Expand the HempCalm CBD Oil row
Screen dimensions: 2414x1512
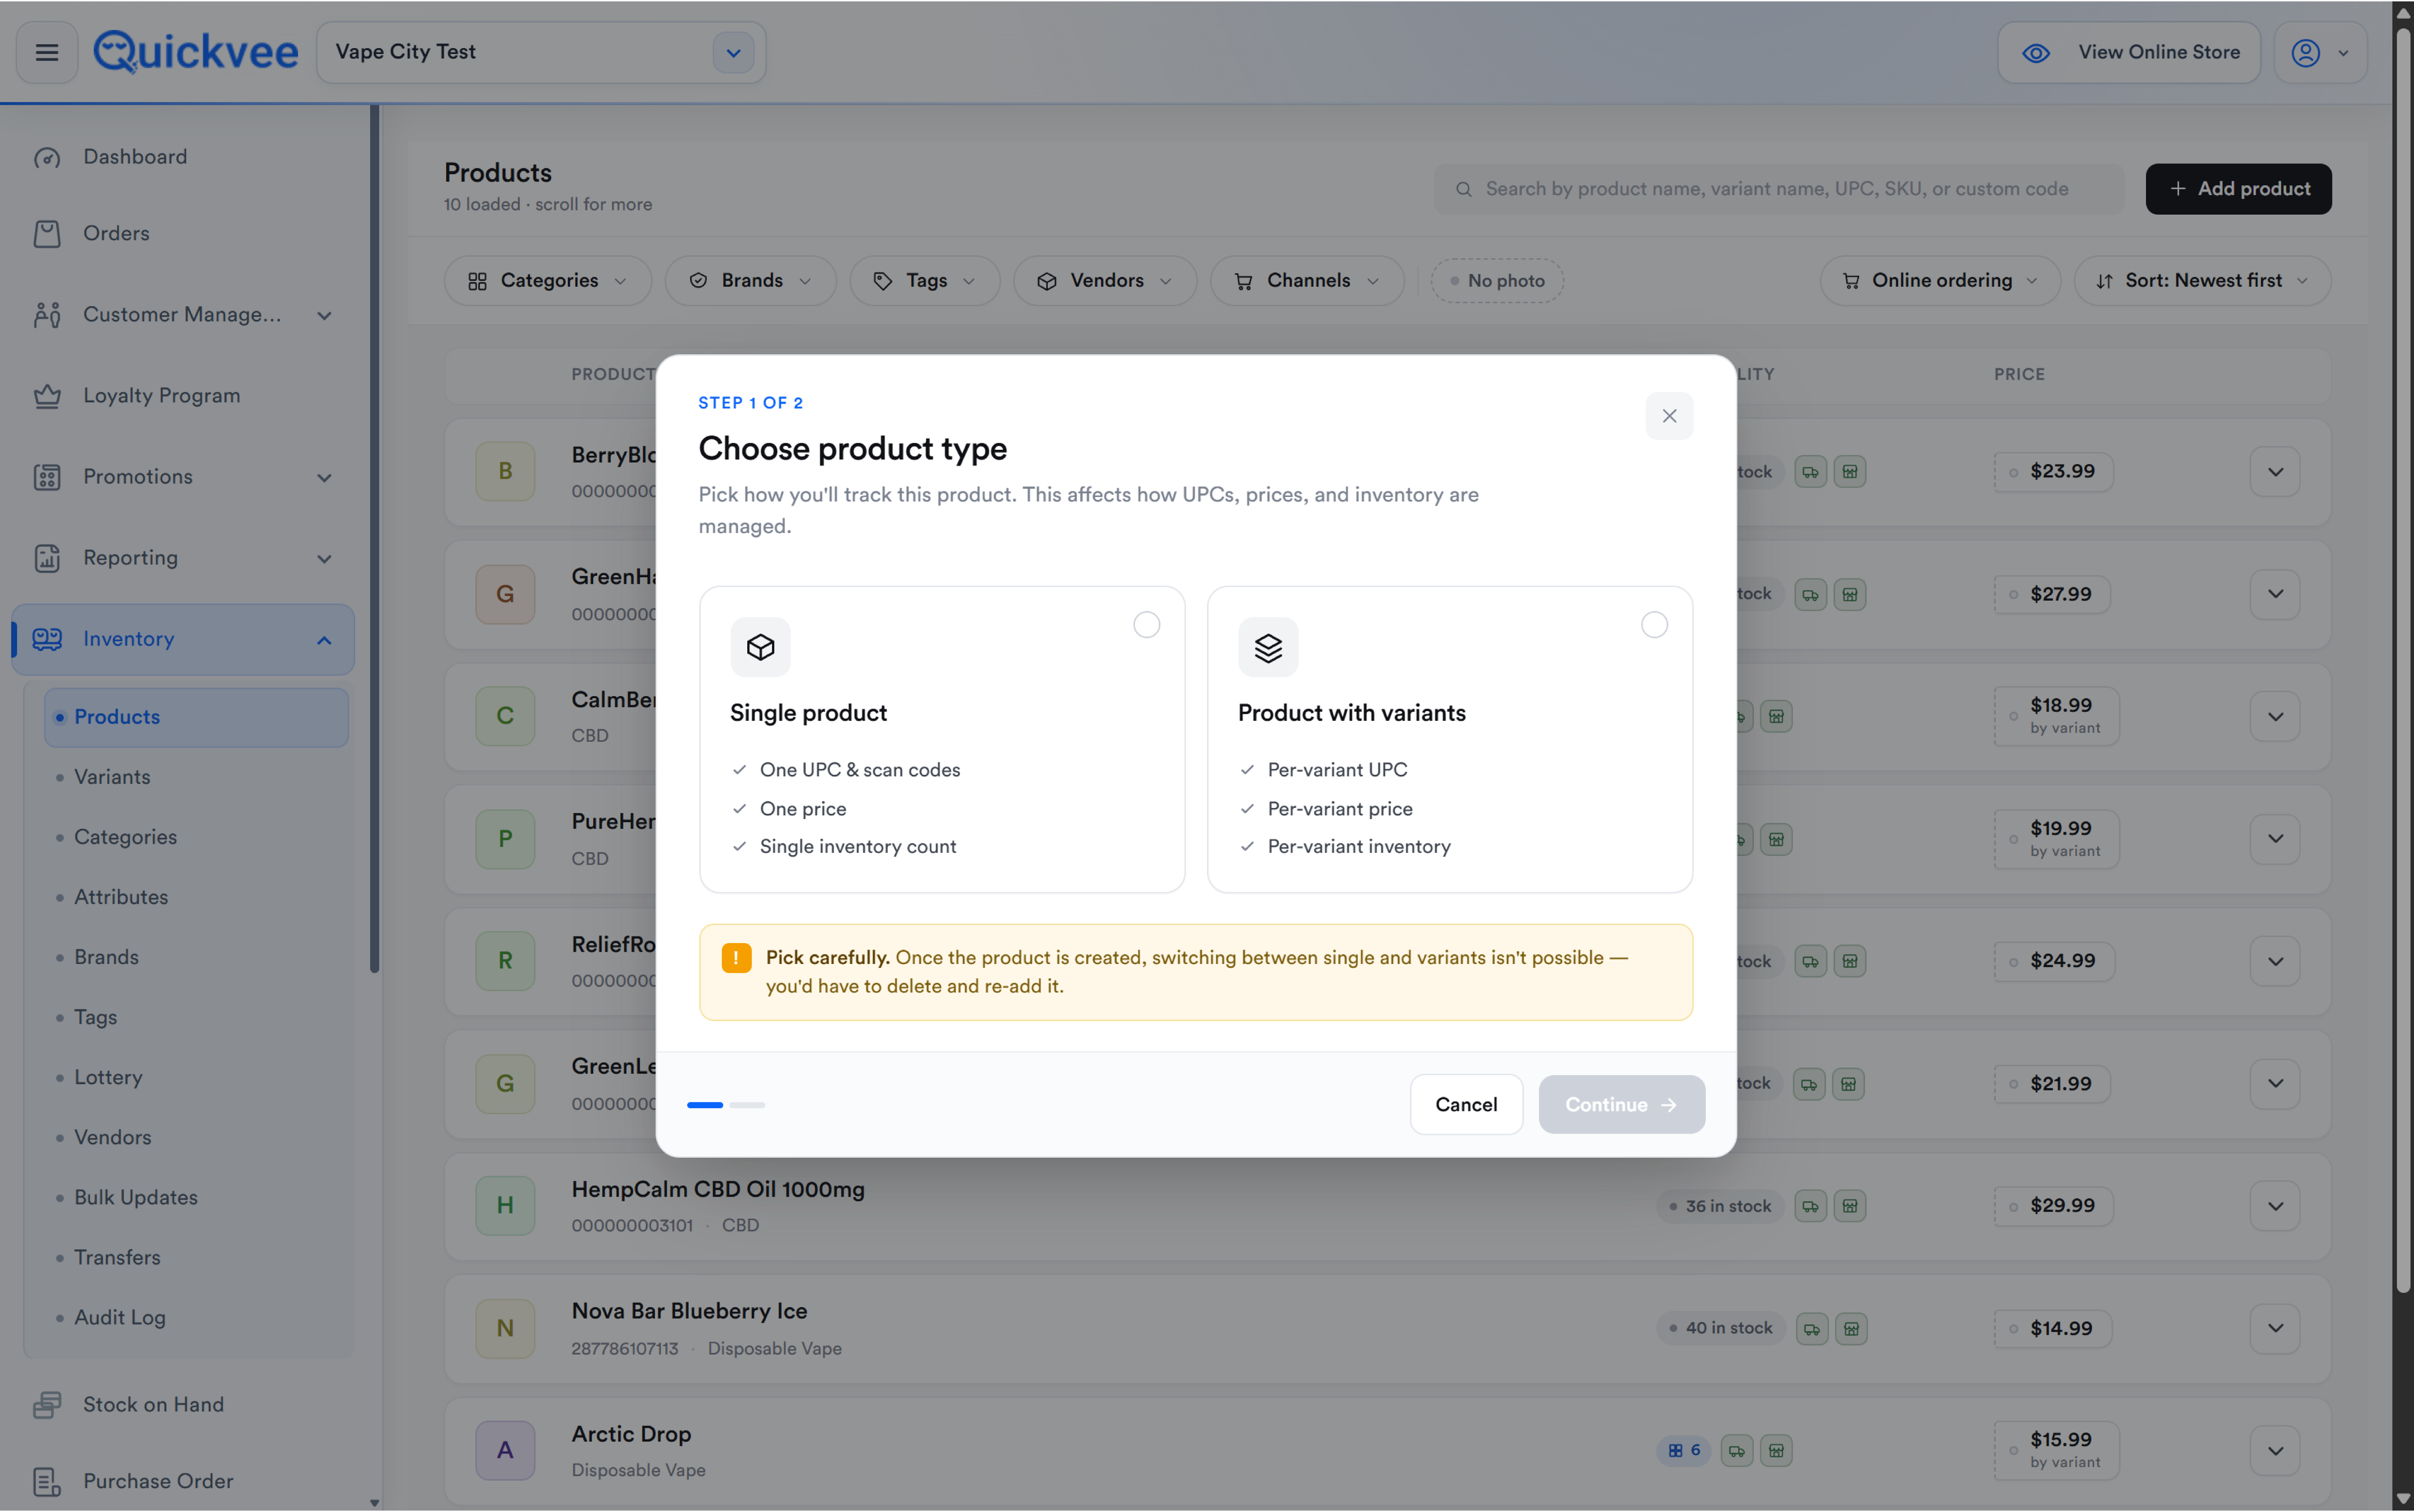[x=2275, y=1206]
